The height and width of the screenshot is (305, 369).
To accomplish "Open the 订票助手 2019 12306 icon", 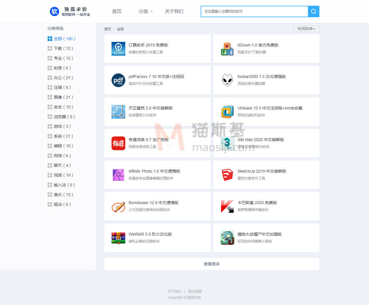I will (x=118, y=49).
